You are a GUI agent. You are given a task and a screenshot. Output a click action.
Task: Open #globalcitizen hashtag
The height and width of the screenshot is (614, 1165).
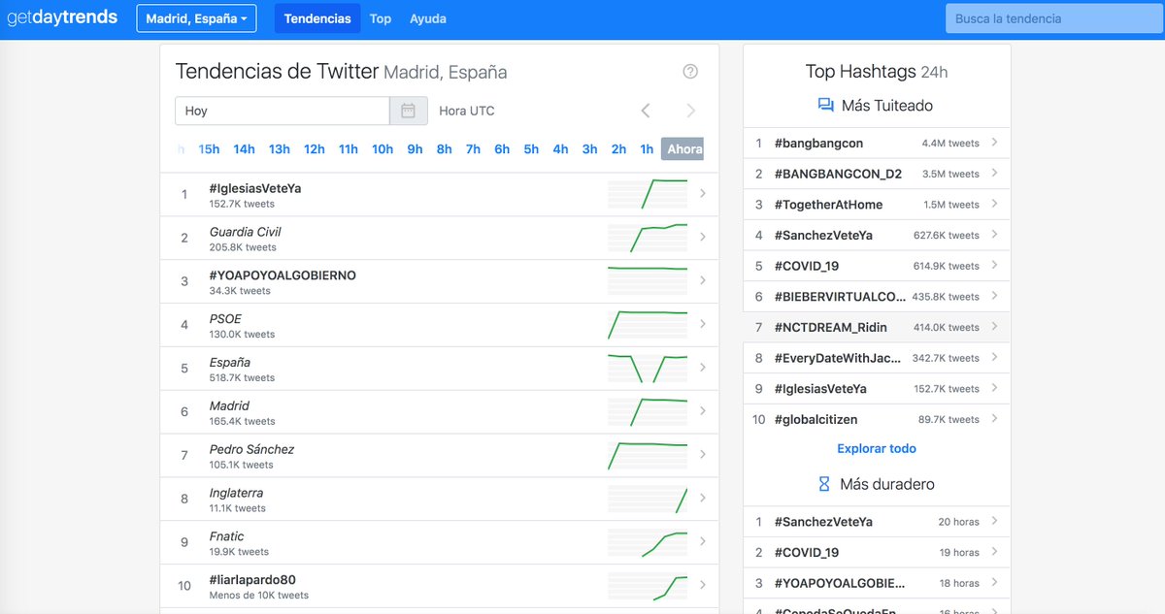(815, 420)
